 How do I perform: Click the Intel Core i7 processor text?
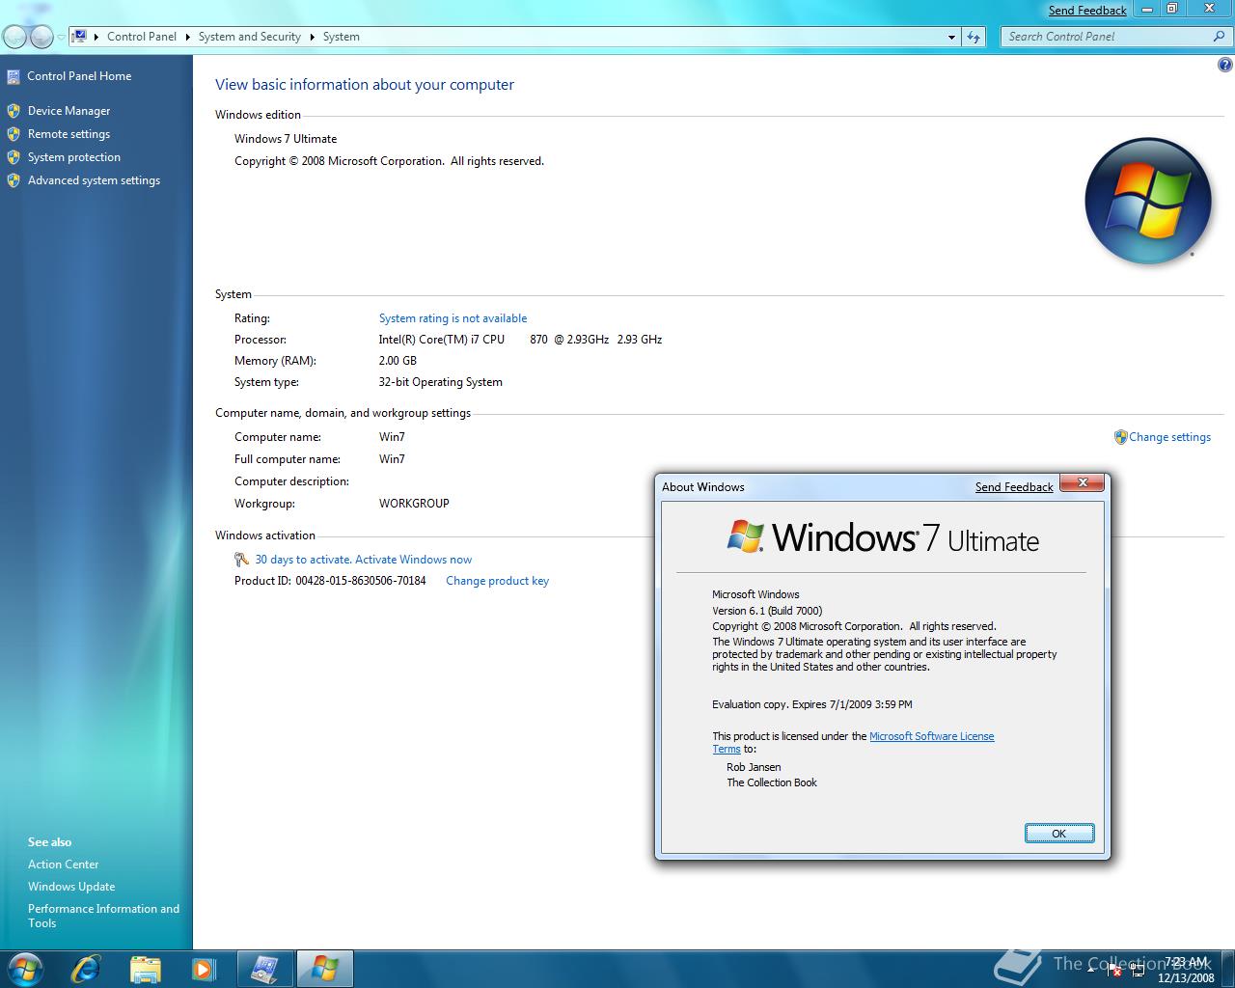click(x=520, y=340)
